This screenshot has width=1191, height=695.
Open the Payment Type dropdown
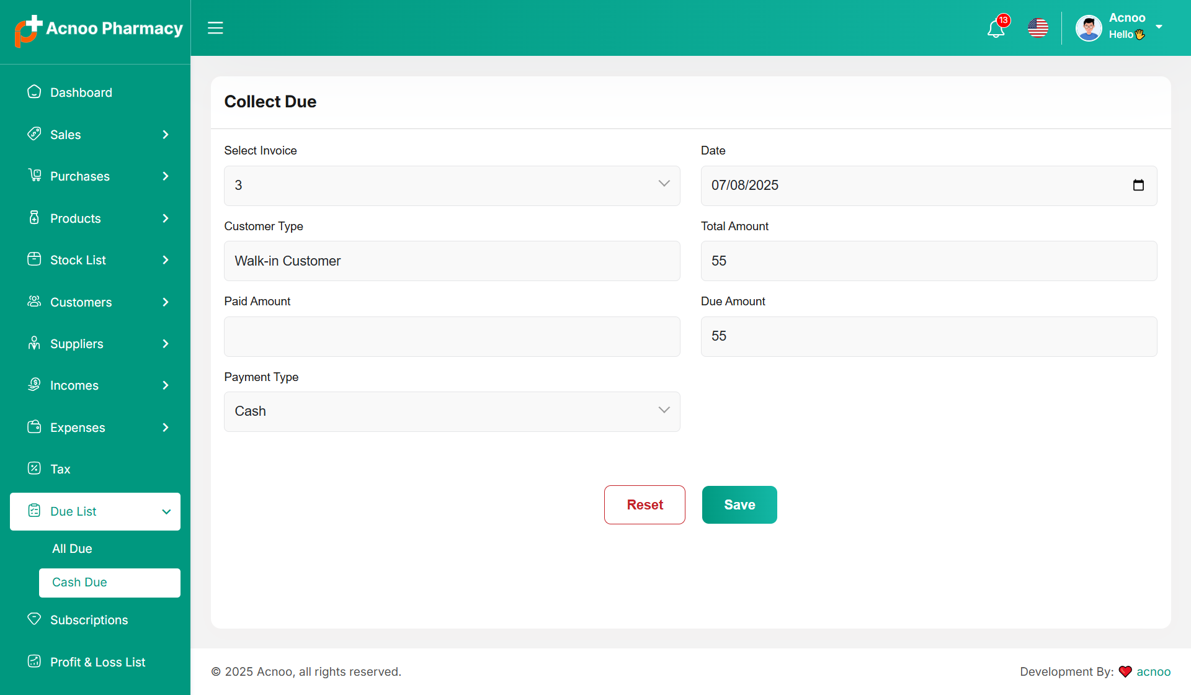point(452,411)
